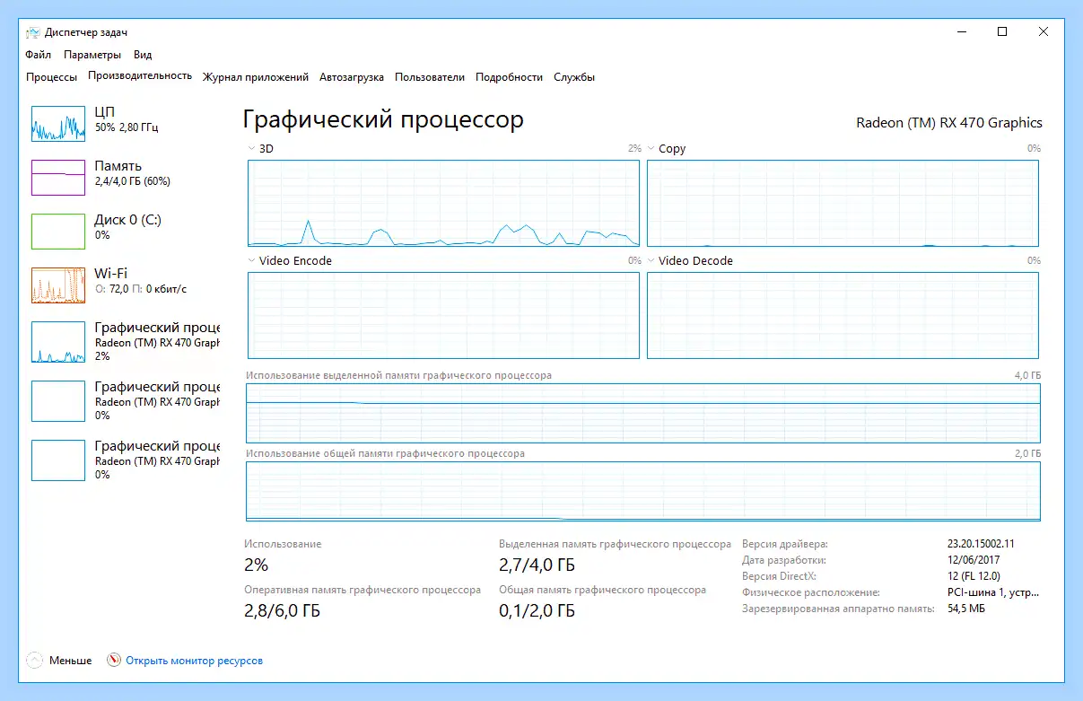The width and height of the screenshot is (1083, 701).
Task: Click the Video Decode usage graph
Action: coord(843,315)
